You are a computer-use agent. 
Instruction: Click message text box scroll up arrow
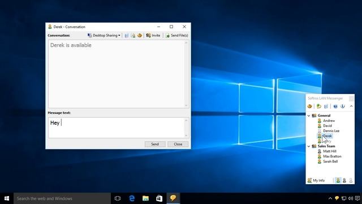tap(186, 120)
